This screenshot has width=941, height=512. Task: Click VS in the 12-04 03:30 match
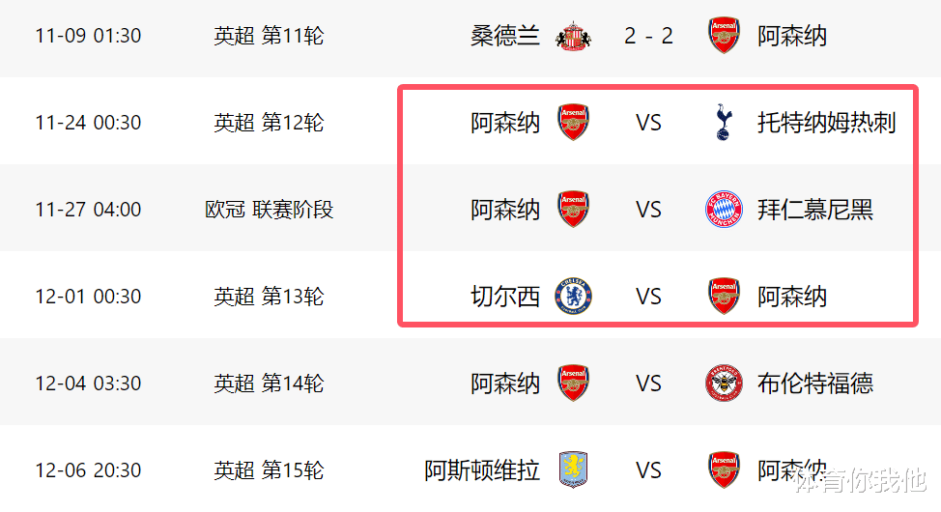tap(648, 384)
